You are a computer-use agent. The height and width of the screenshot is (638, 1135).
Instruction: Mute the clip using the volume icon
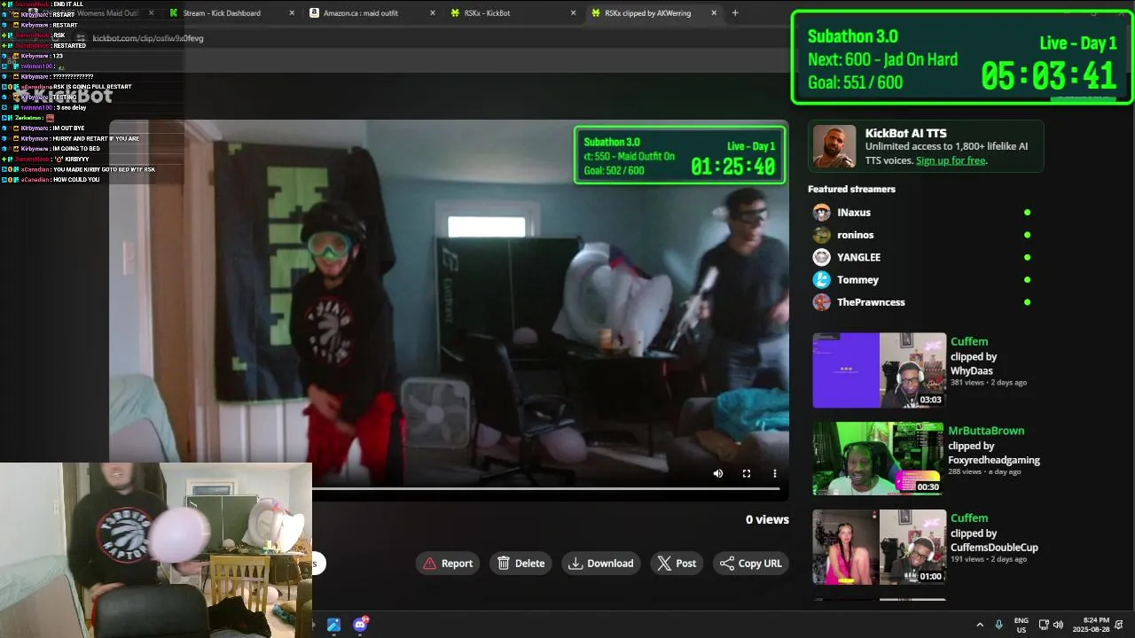(x=718, y=474)
